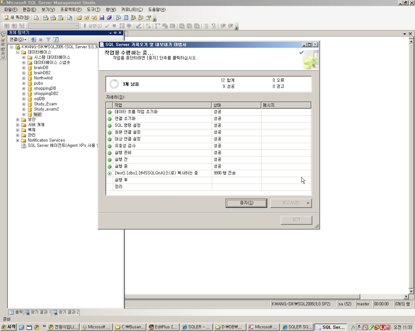Click the 상태 column header
The height and width of the screenshot is (332, 415).
tap(236, 105)
